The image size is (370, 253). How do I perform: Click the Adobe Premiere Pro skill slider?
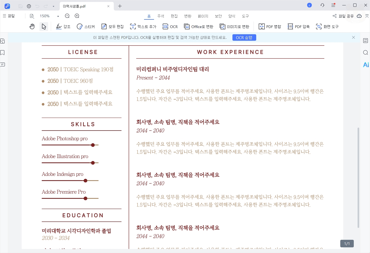click(x=70, y=199)
